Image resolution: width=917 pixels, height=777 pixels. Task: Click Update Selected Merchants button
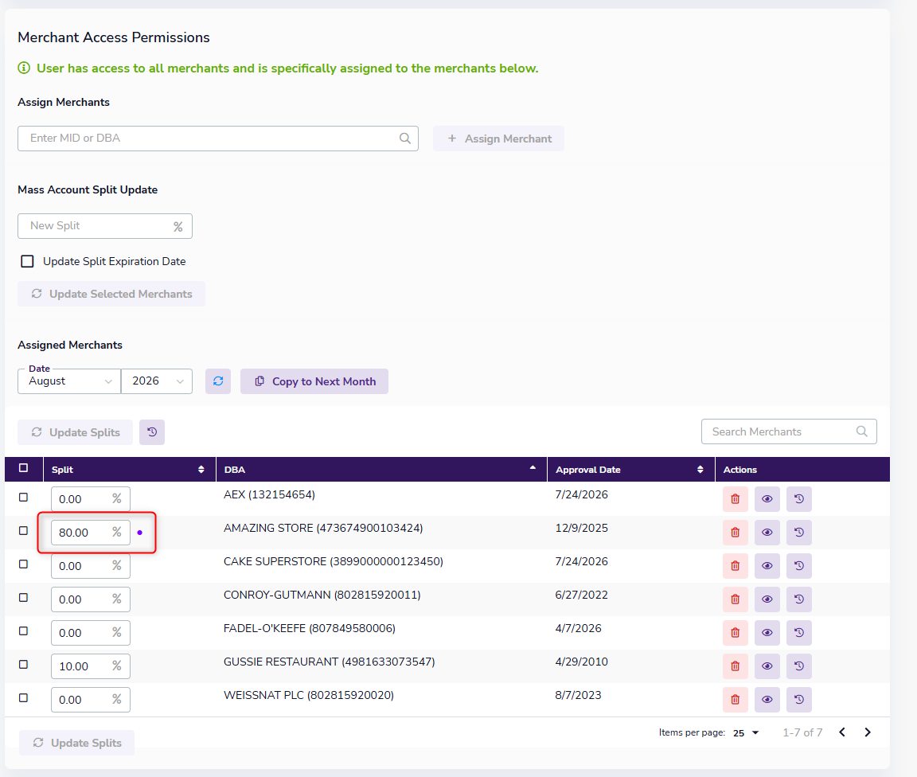coord(111,294)
